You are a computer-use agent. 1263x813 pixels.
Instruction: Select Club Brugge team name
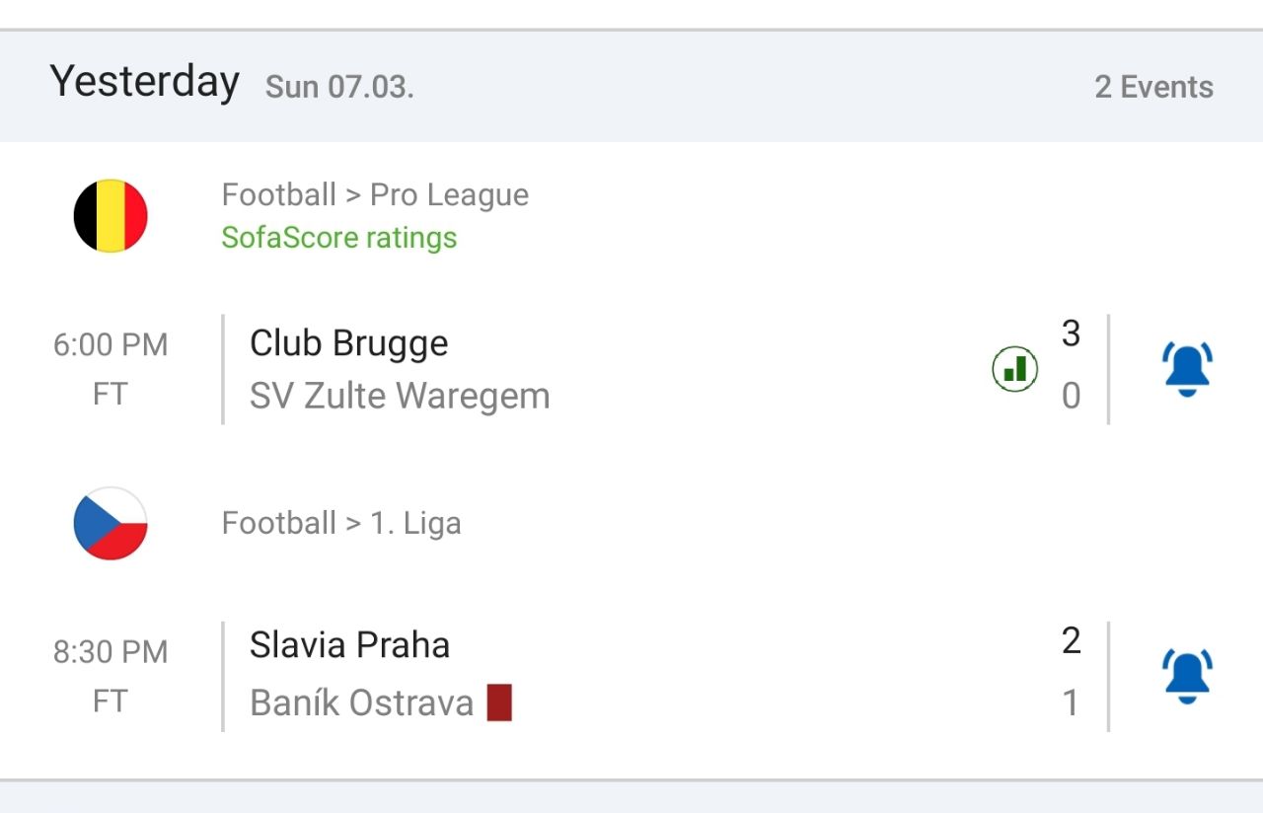tap(349, 343)
